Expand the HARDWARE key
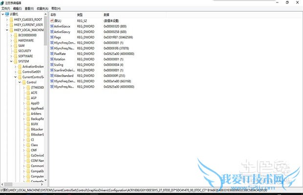This screenshot has width=303, height=195. click(11, 40)
